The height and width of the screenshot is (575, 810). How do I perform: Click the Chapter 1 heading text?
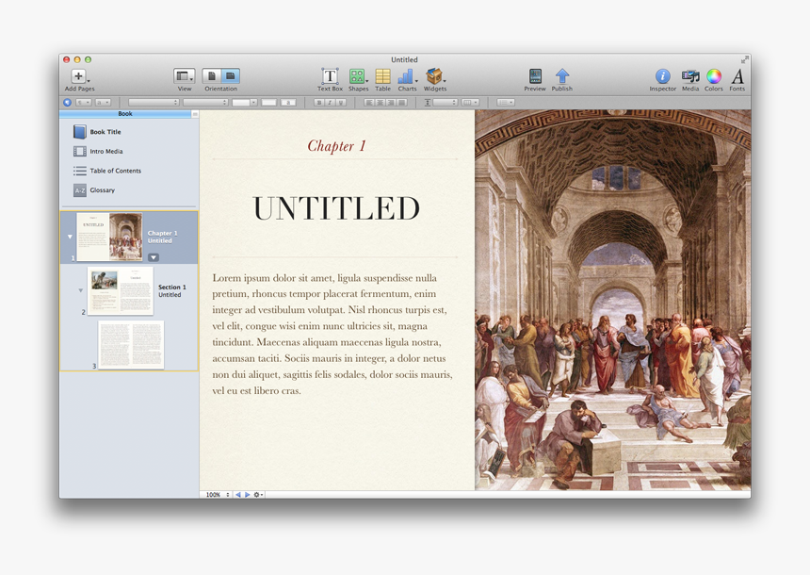(336, 146)
